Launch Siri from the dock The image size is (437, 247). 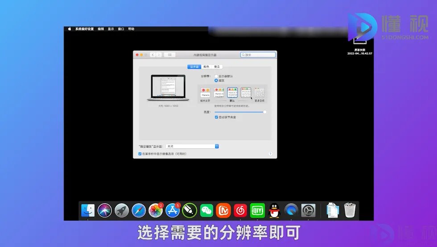(105, 210)
